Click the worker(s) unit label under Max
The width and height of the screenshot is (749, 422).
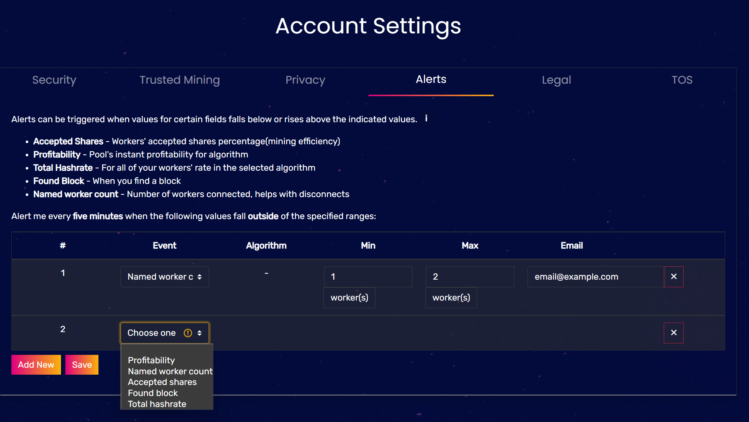click(x=451, y=298)
